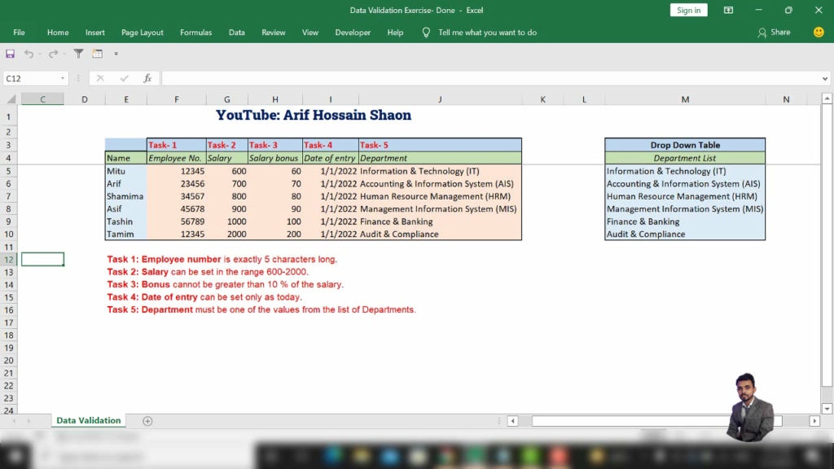The height and width of the screenshot is (469, 834).
Task: Open the Review tab
Action: [x=274, y=33]
